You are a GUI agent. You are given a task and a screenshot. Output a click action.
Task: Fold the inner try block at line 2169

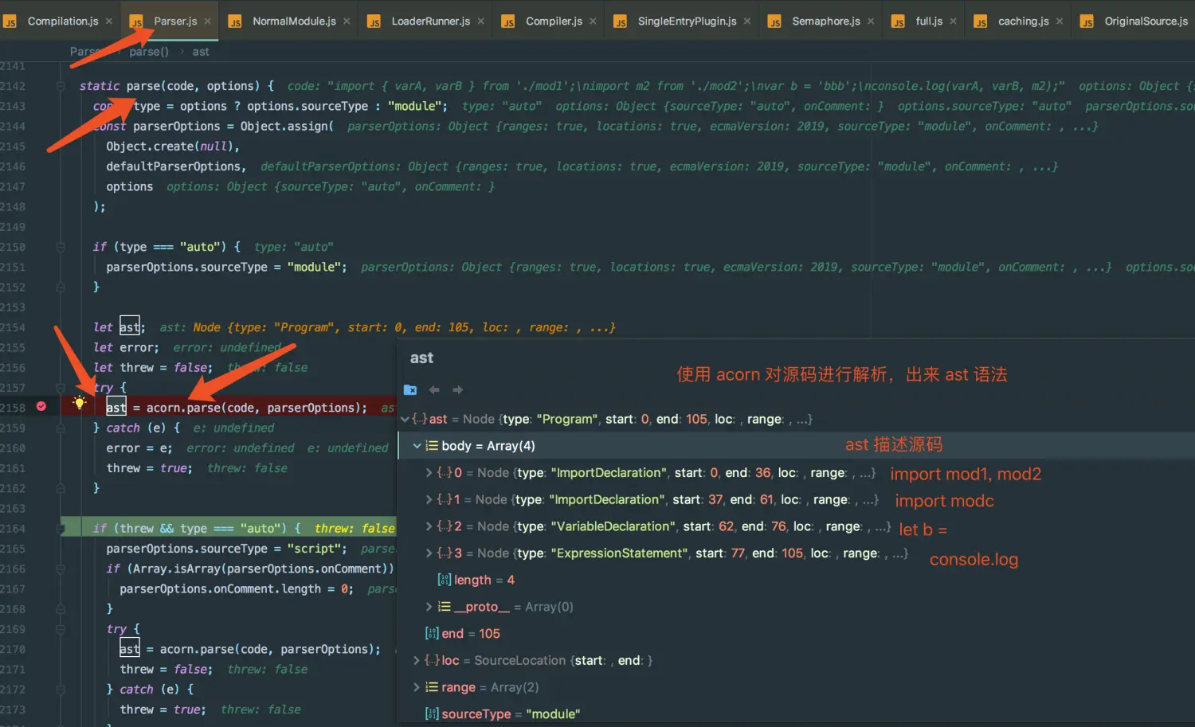[61, 629]
